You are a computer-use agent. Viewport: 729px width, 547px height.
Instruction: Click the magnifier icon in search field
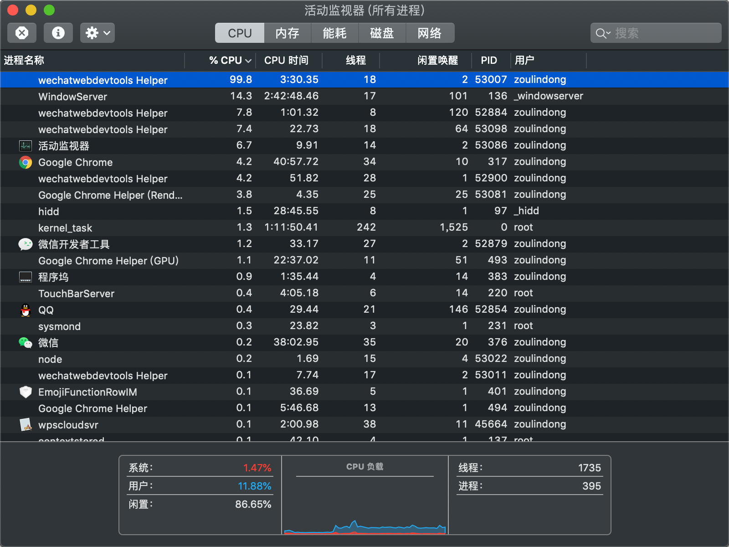click(x=603, y=33)
